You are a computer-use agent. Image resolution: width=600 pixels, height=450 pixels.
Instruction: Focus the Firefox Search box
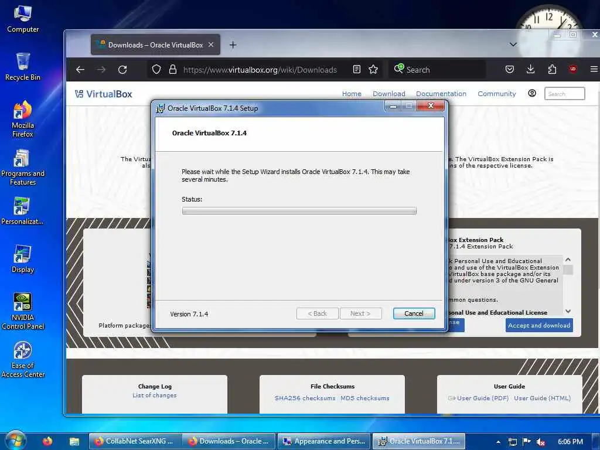pyautogui.click(x=437, y=70)
